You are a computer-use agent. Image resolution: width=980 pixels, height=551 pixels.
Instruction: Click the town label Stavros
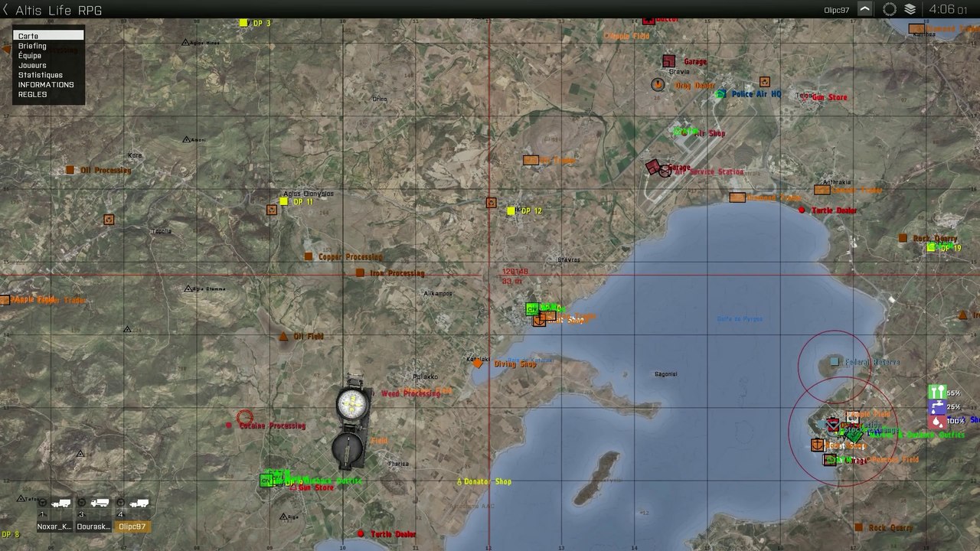pos(569,259)
